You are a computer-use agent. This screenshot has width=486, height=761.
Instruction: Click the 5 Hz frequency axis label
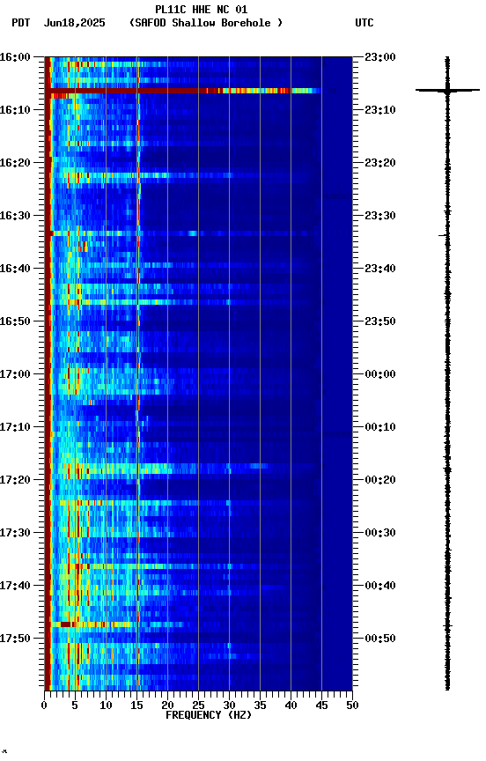[x=75, y=706]
